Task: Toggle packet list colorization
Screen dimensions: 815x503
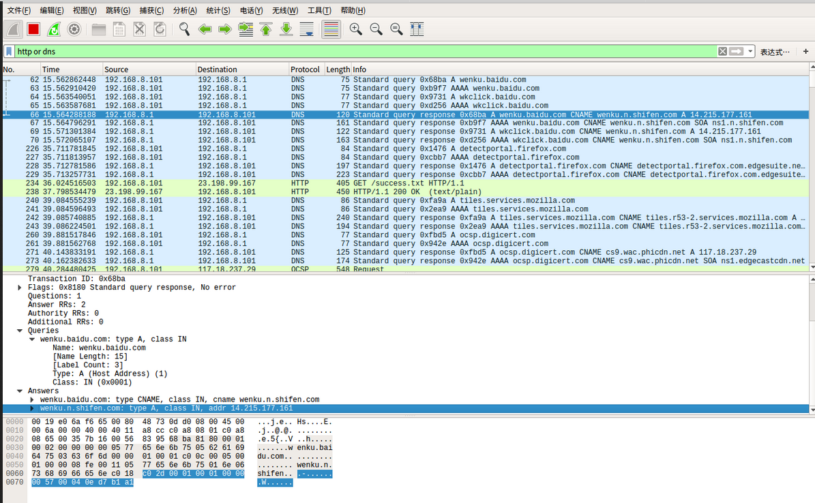Action: (x=331, y=29)
